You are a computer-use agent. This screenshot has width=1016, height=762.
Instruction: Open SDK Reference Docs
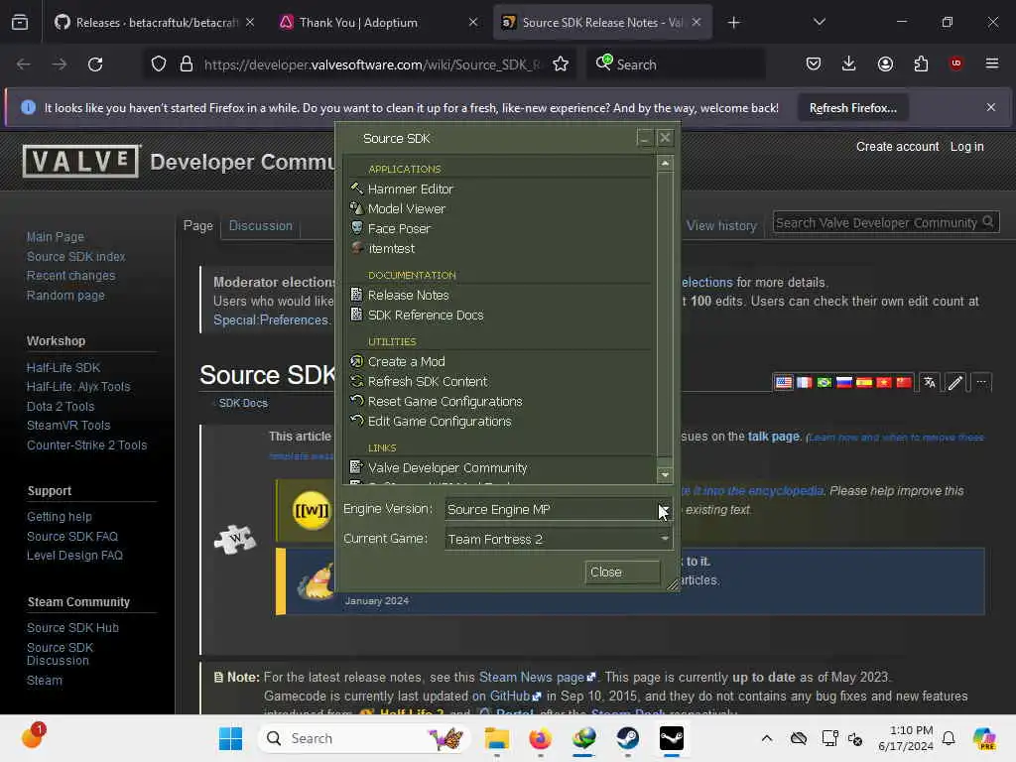[425, 316]
